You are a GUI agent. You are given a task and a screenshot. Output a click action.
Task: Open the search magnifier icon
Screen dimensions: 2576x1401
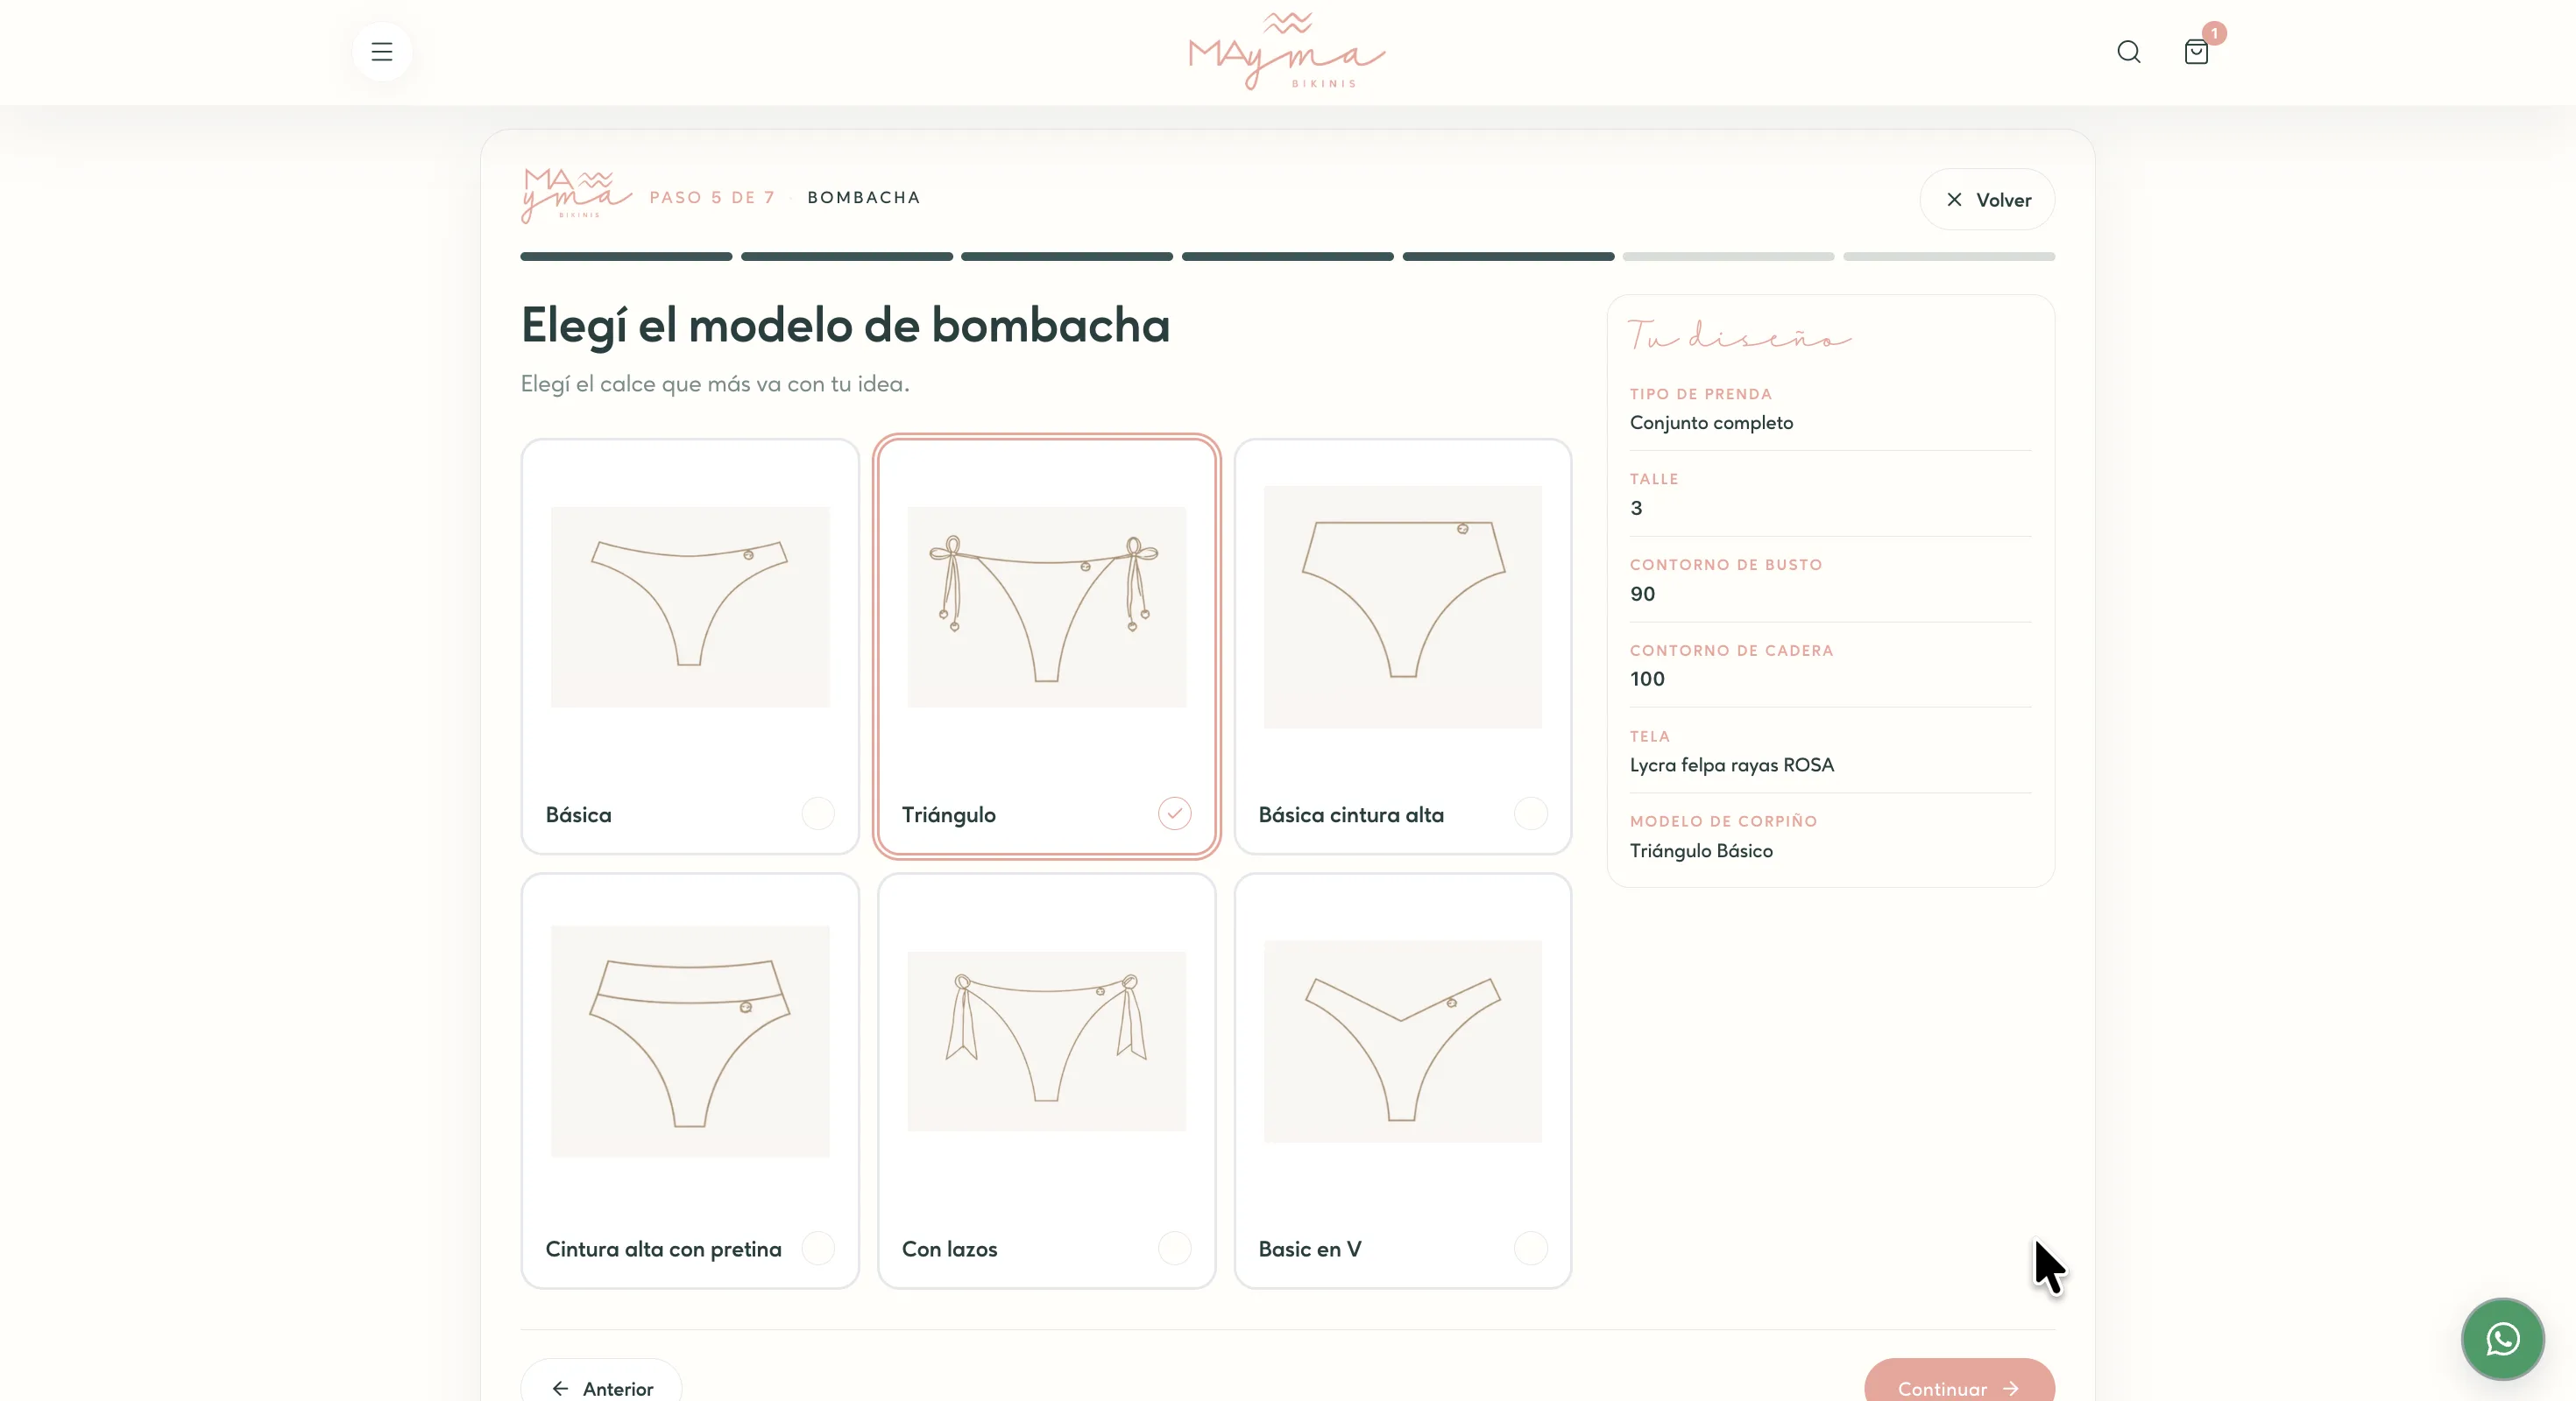[2129, 52]
